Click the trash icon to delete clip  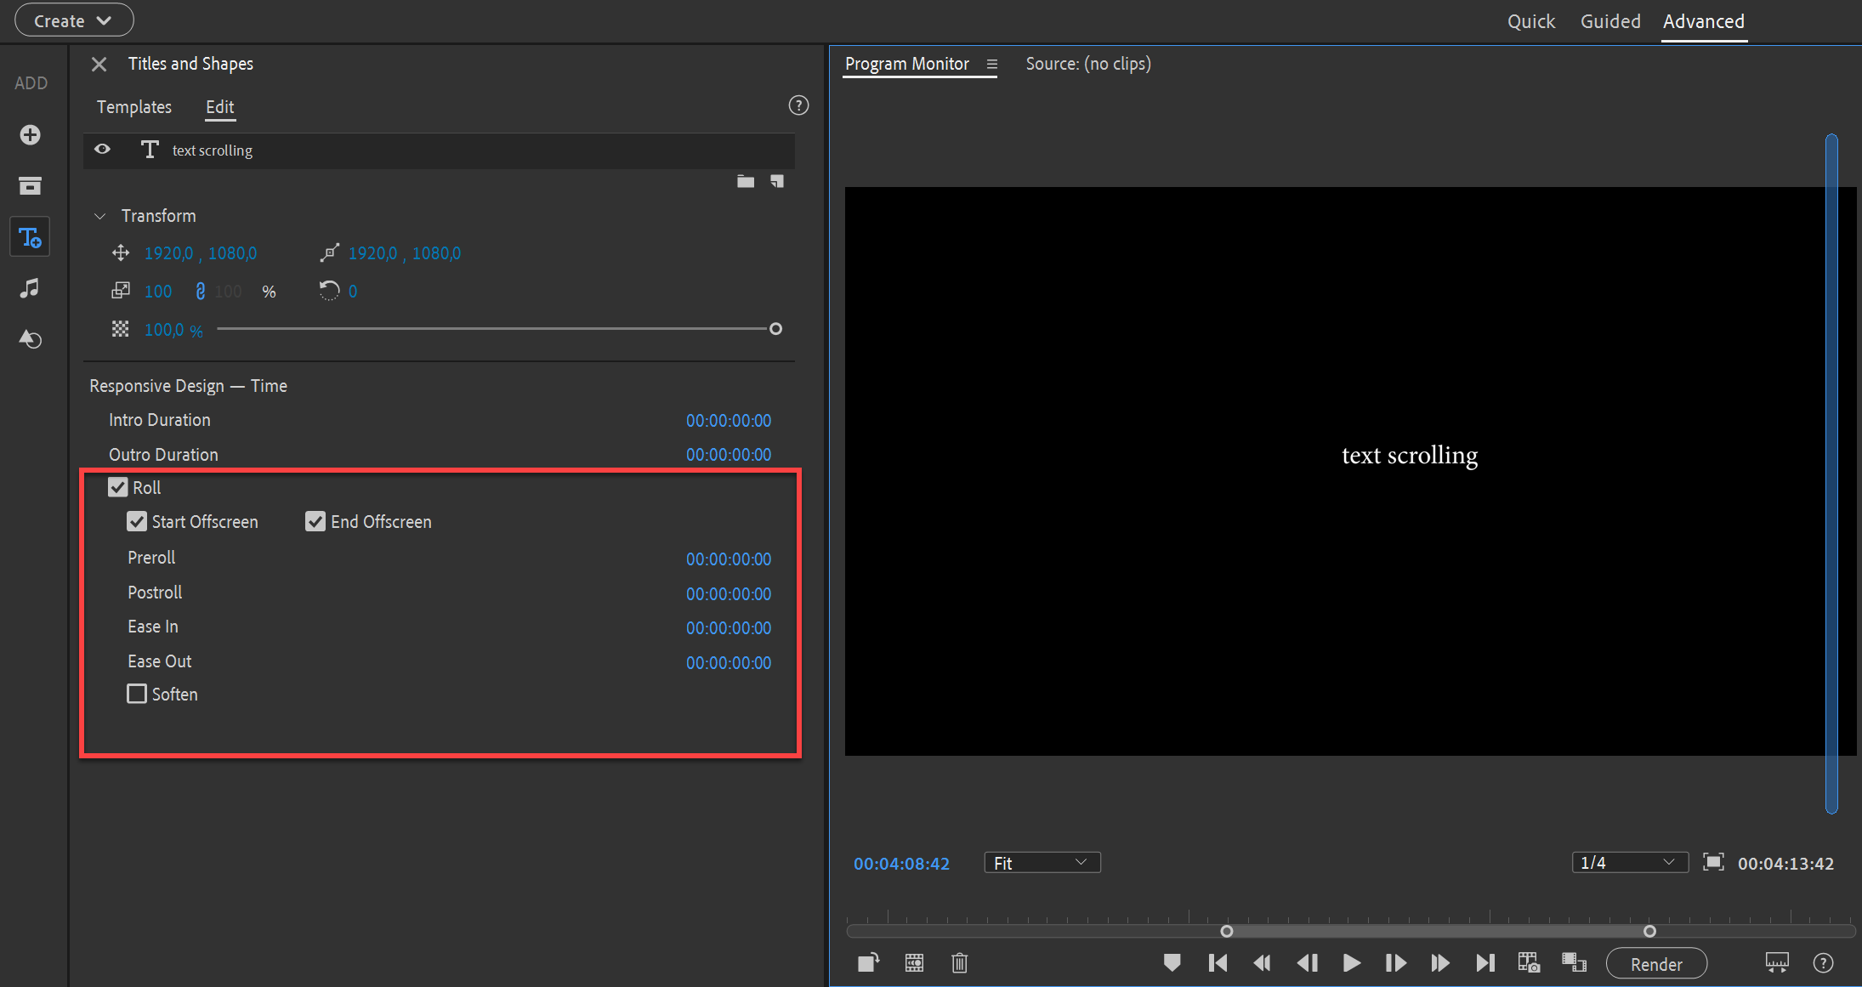959,962
